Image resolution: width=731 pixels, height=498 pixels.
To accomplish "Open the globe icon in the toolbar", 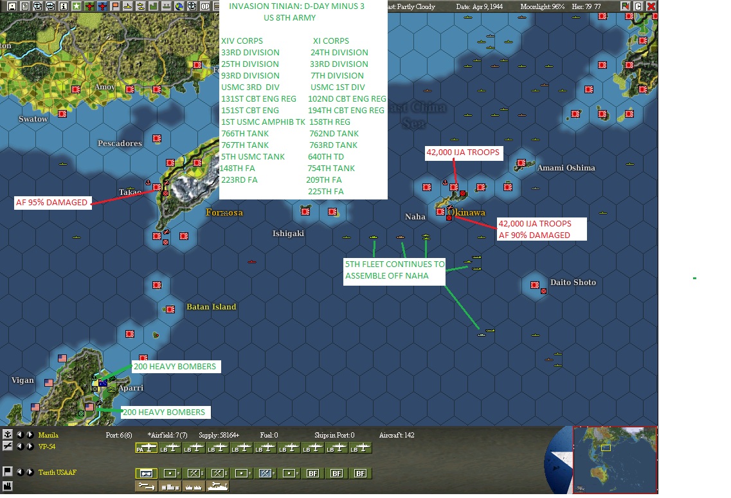I will tap(179, 6).
